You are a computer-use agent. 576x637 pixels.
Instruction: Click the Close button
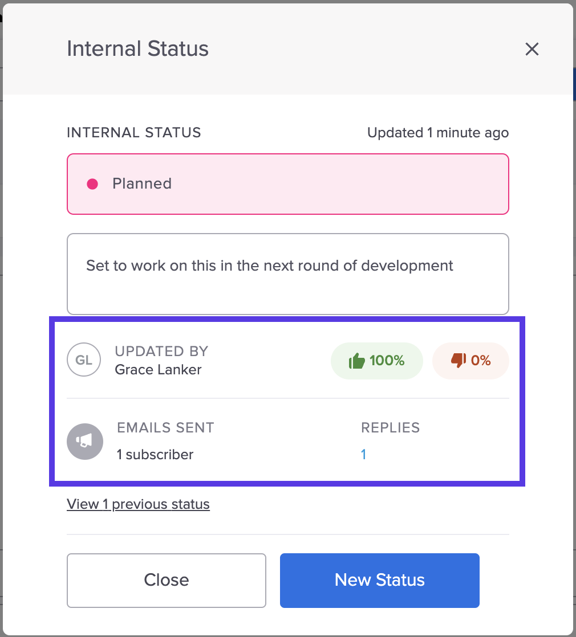coord(167,581)
